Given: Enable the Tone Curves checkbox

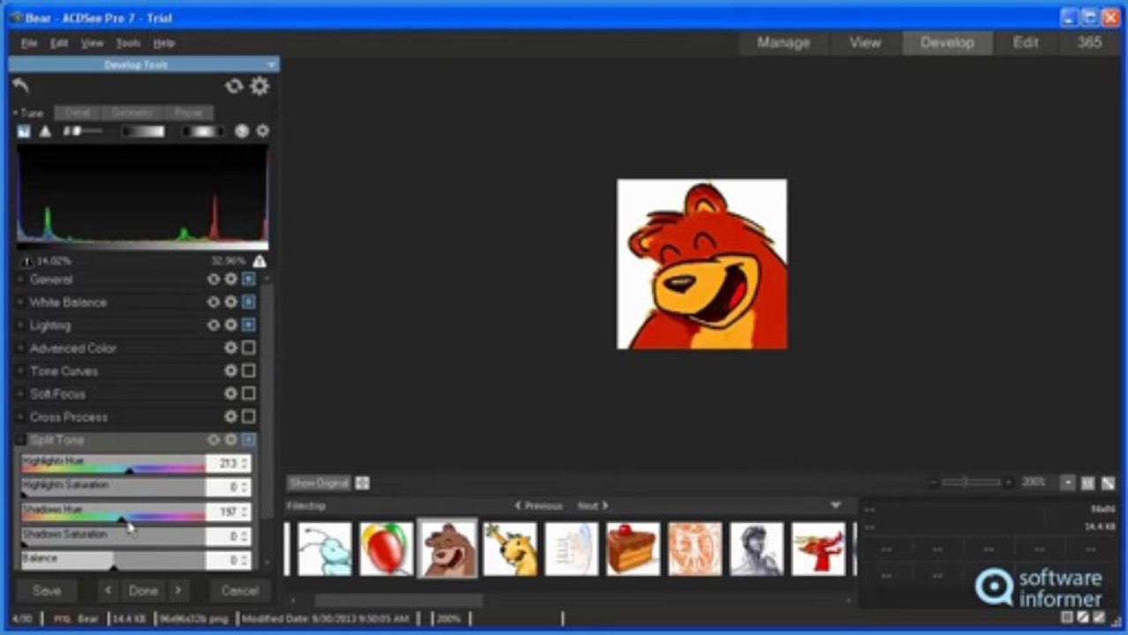Looking at the screenshot, I should click(249, 371).
